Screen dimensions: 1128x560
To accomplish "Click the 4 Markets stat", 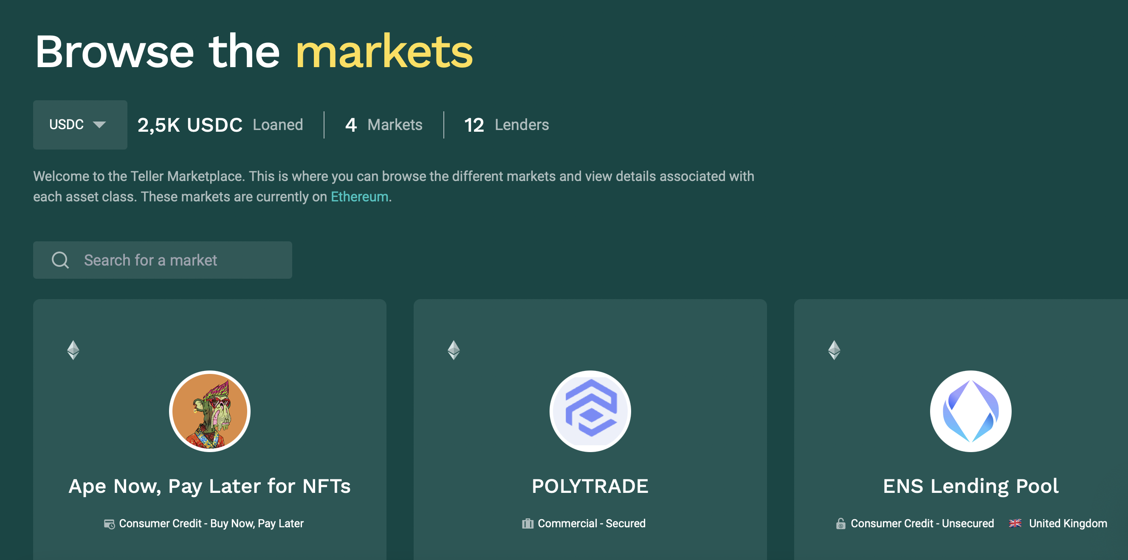I will coord(384,125).
